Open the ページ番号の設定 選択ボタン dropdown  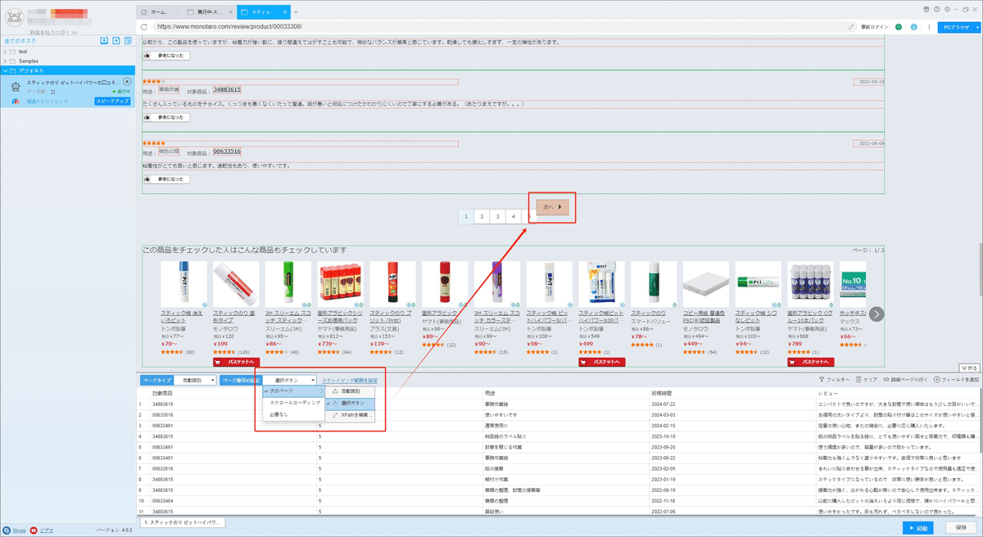(x=291, y=380)
